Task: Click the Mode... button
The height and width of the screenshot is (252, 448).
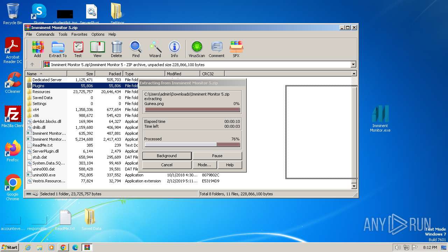Action: [204, 165]
